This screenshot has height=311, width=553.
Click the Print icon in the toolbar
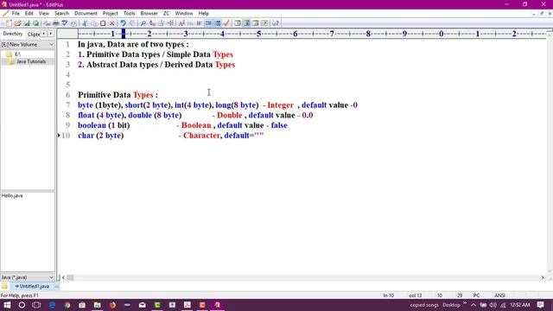click(x=55, y=23)
